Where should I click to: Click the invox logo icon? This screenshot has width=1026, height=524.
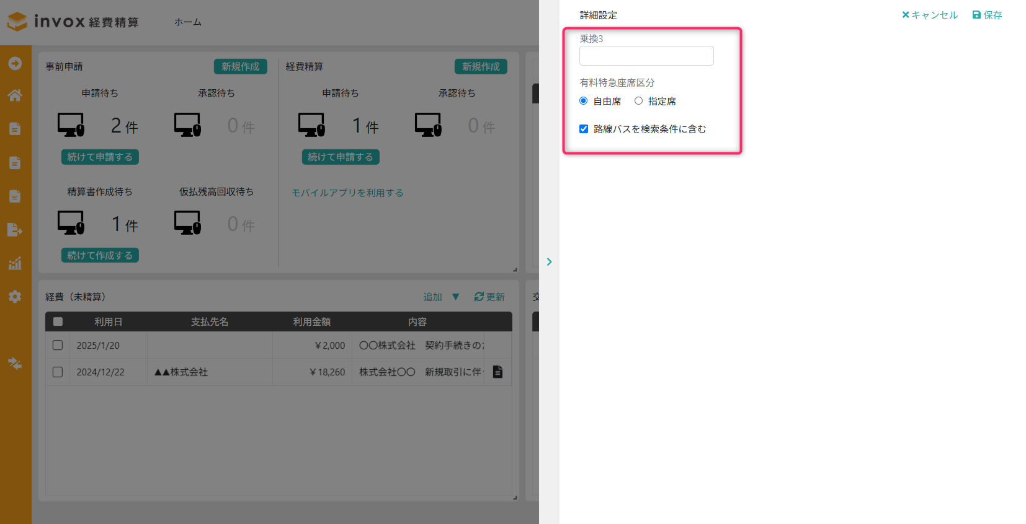[x=17, y=22]
